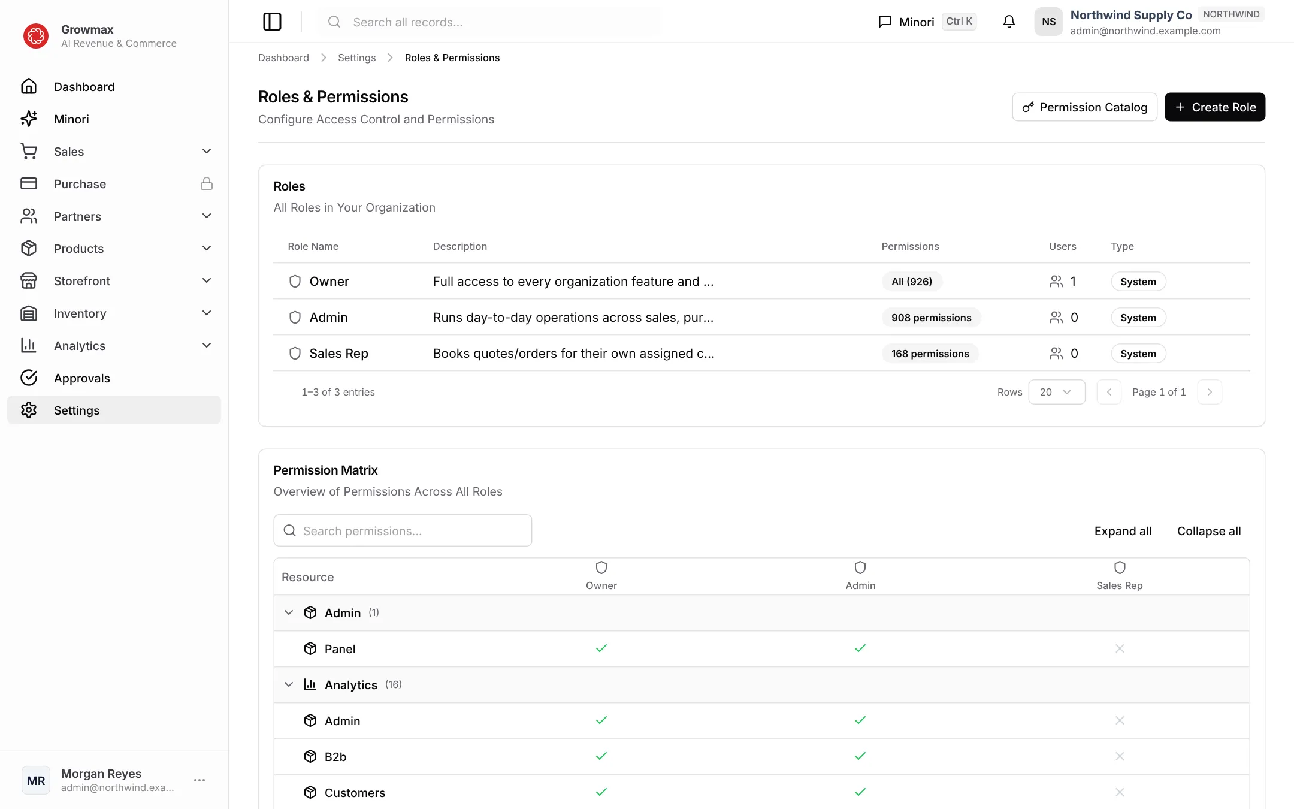Image resolution: width=1294 pixels, height=809 pixels.
Task: Click the Growmax logo icon
Action: click(x=36, y=36)
